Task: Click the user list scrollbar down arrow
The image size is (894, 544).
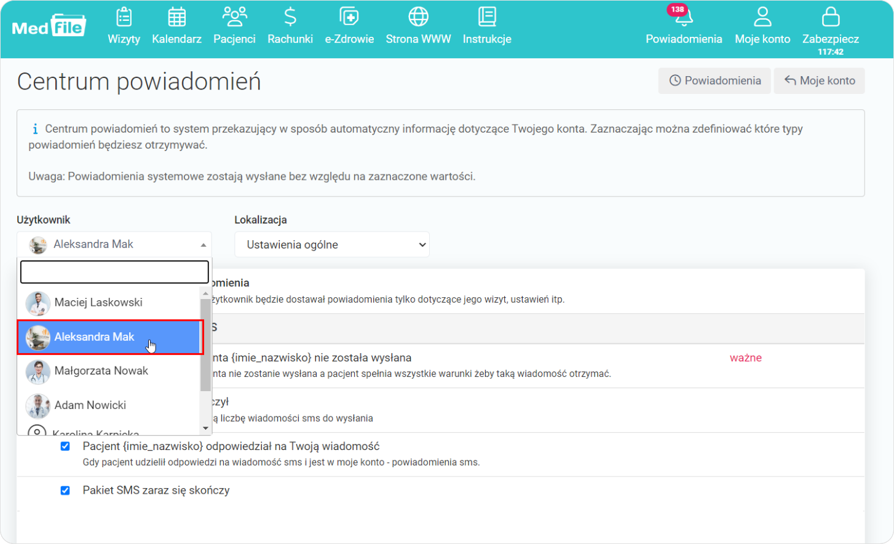Action: tap(206, 429)
